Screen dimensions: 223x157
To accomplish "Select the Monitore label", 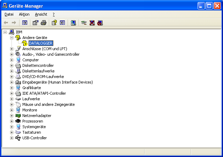I will tap(30, 110).
